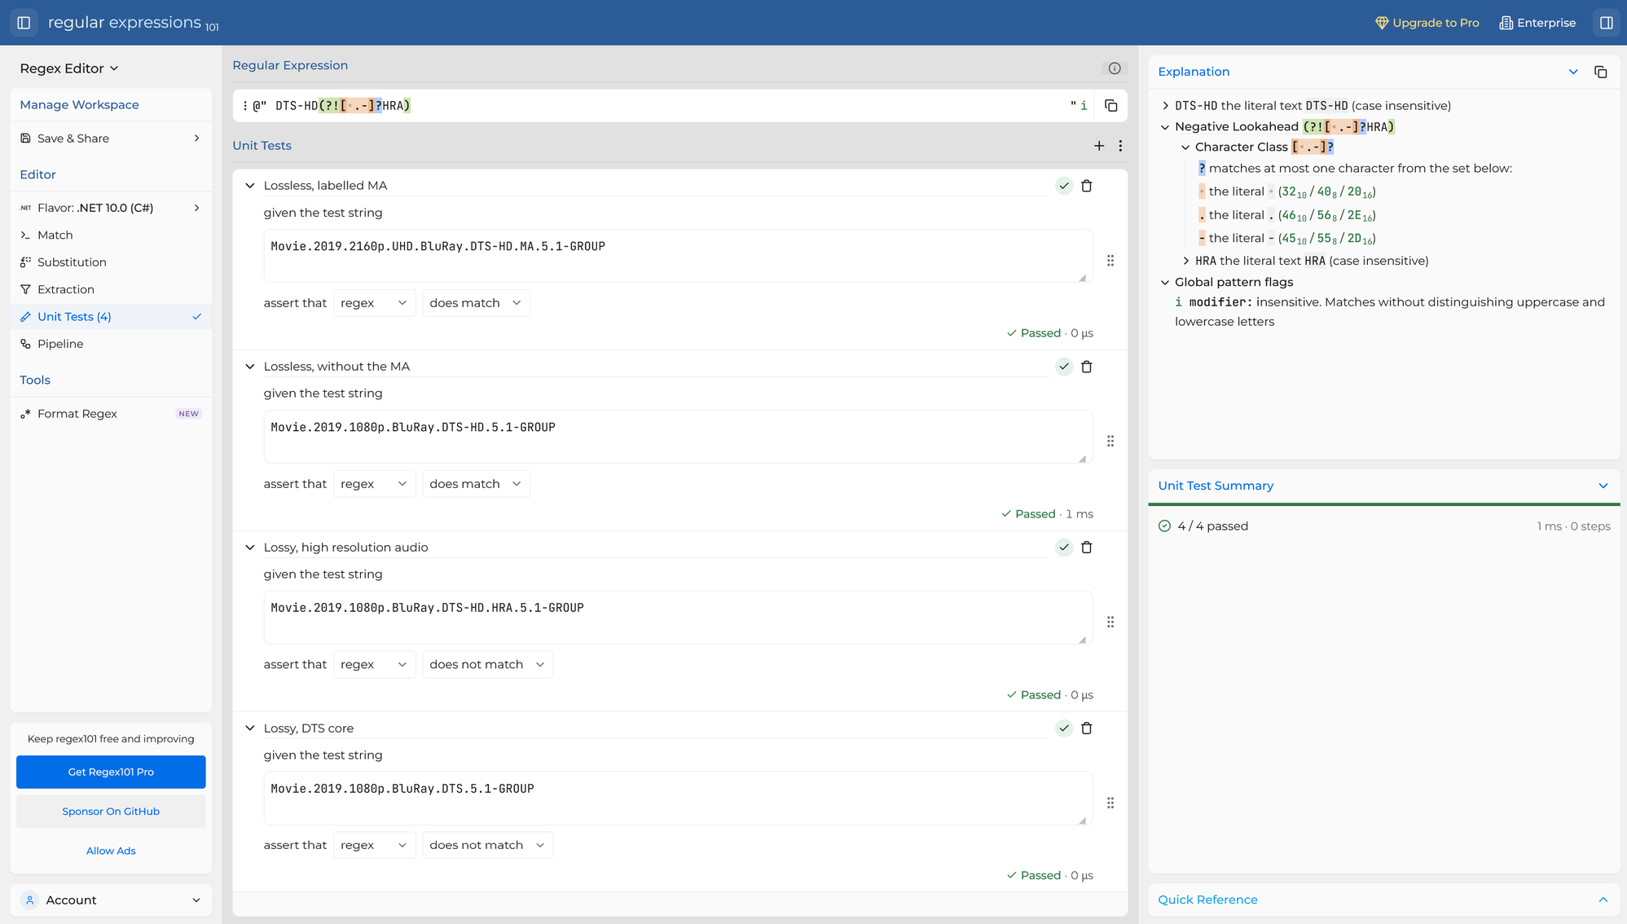This screenshot has width=1627, height=924.
Task: Open 'does match' dropdown for labelled MA test
Action: [476, 303]
